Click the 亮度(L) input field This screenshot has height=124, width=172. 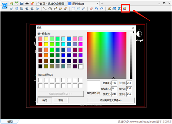point(115,94)
